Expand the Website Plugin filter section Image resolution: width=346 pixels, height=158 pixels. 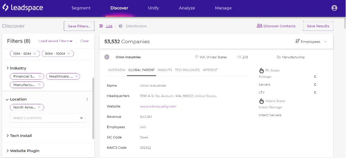8,151
